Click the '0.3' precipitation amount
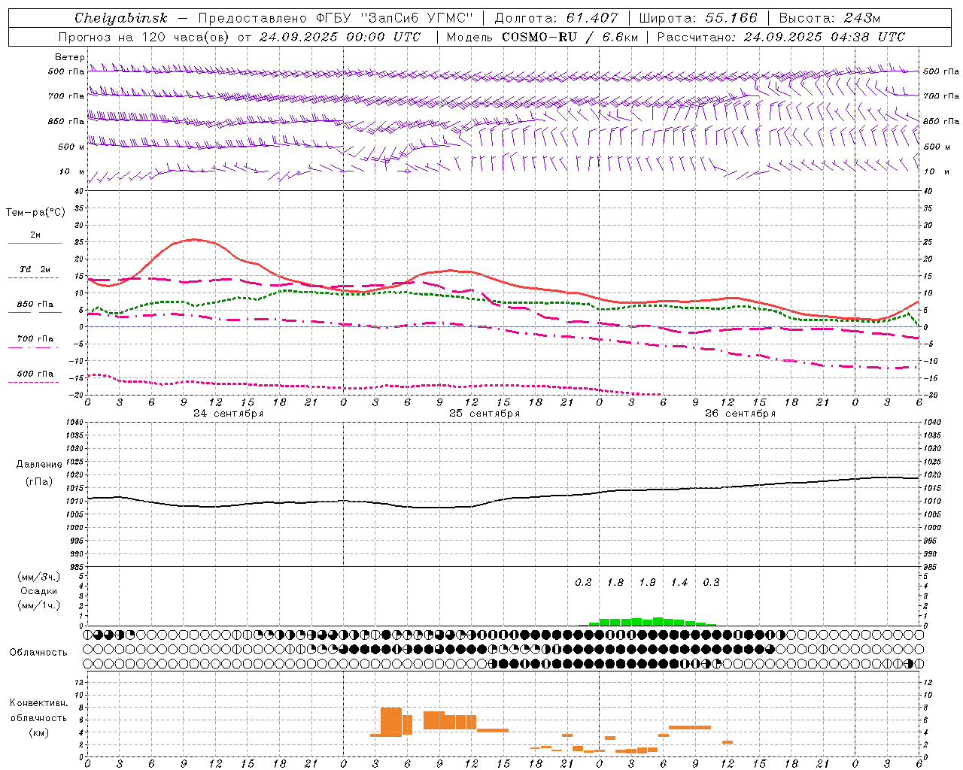 click(x=712, y=583)
